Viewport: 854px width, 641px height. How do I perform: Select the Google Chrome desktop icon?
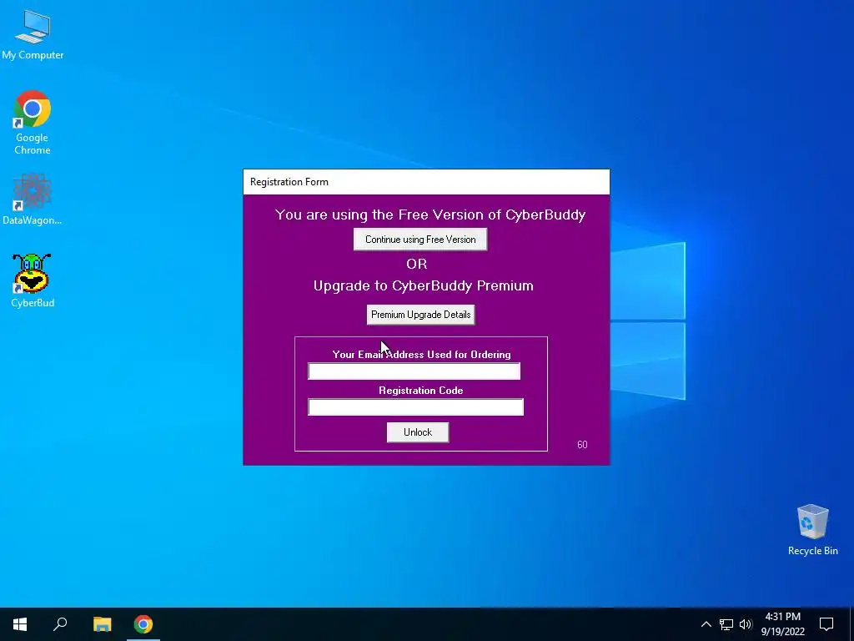pyautogui.click(x=33, y=123)
